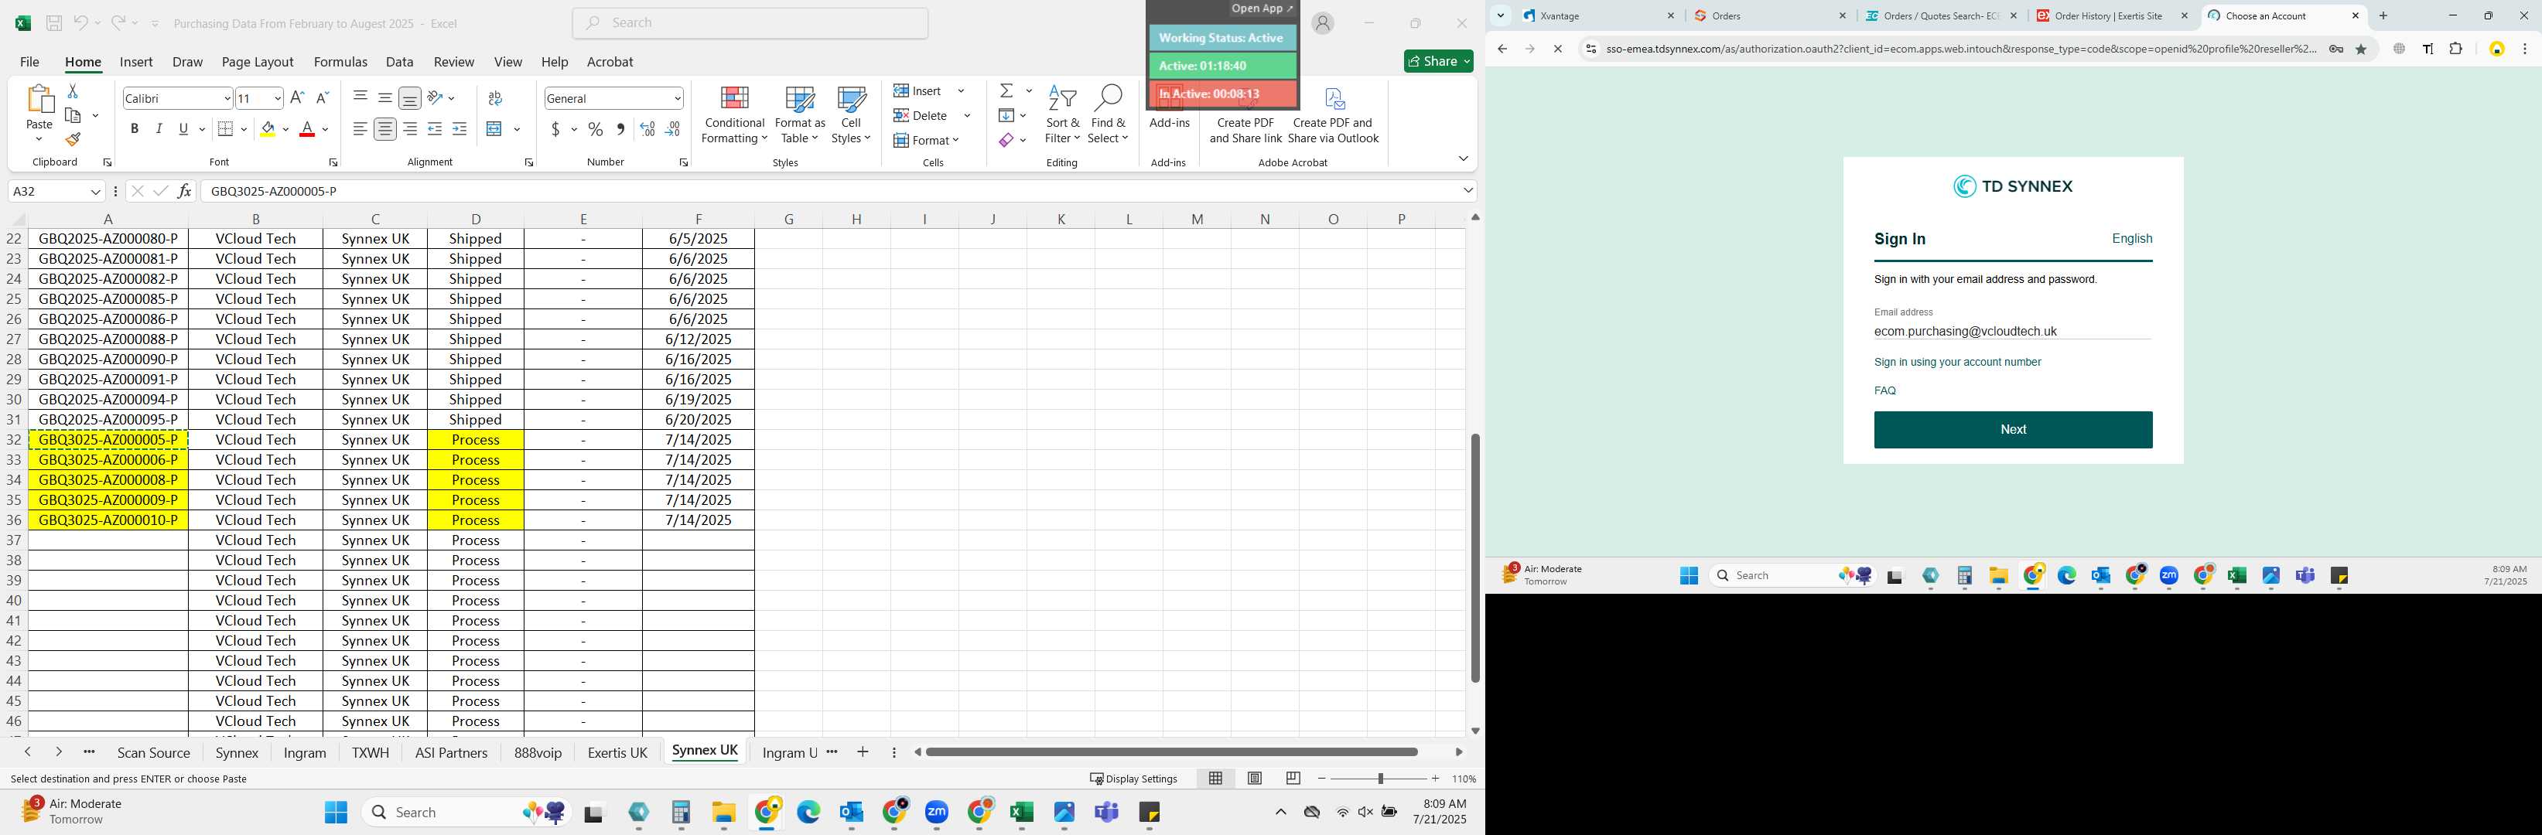Expand the formula bar chevron
Screen dimensions: 2542x835
(x=1467, y=190)
